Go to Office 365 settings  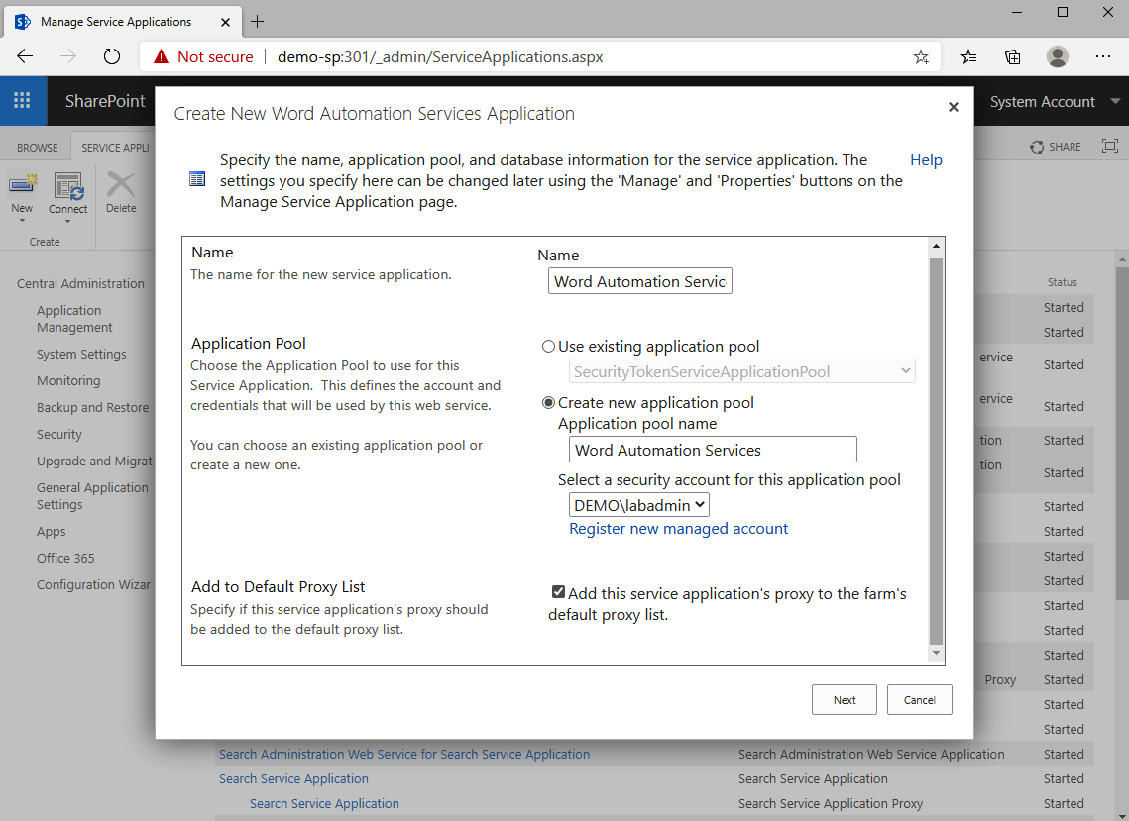65,558
